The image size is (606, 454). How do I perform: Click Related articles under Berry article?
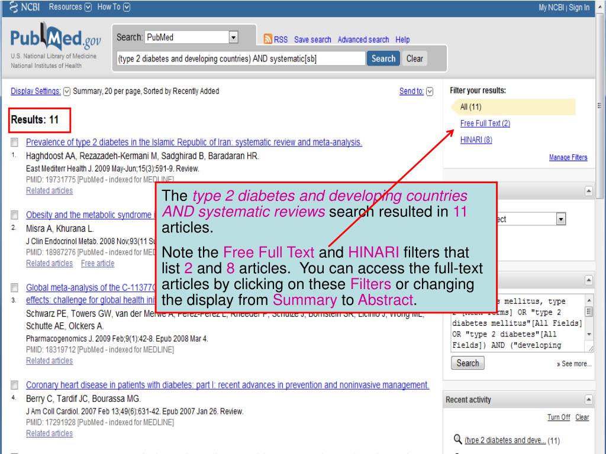pos(50,433)
